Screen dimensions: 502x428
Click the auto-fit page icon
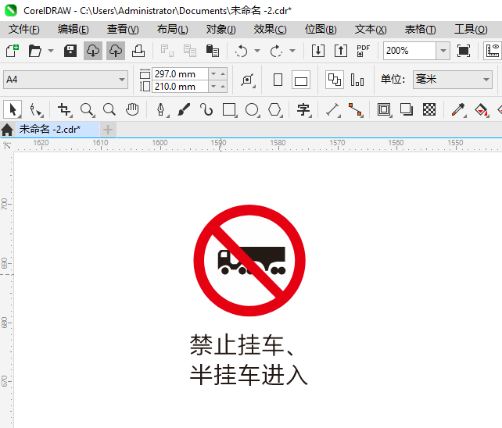[247, 80]
